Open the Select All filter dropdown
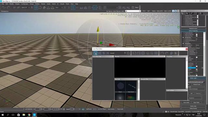 coord(25,7)
